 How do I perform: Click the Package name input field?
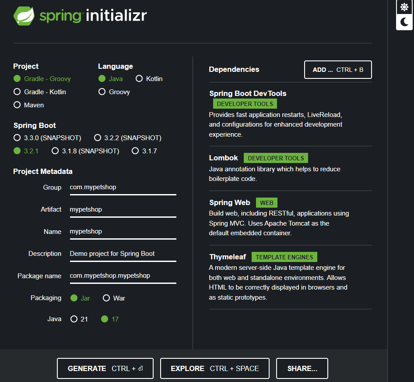click(123, 276)
